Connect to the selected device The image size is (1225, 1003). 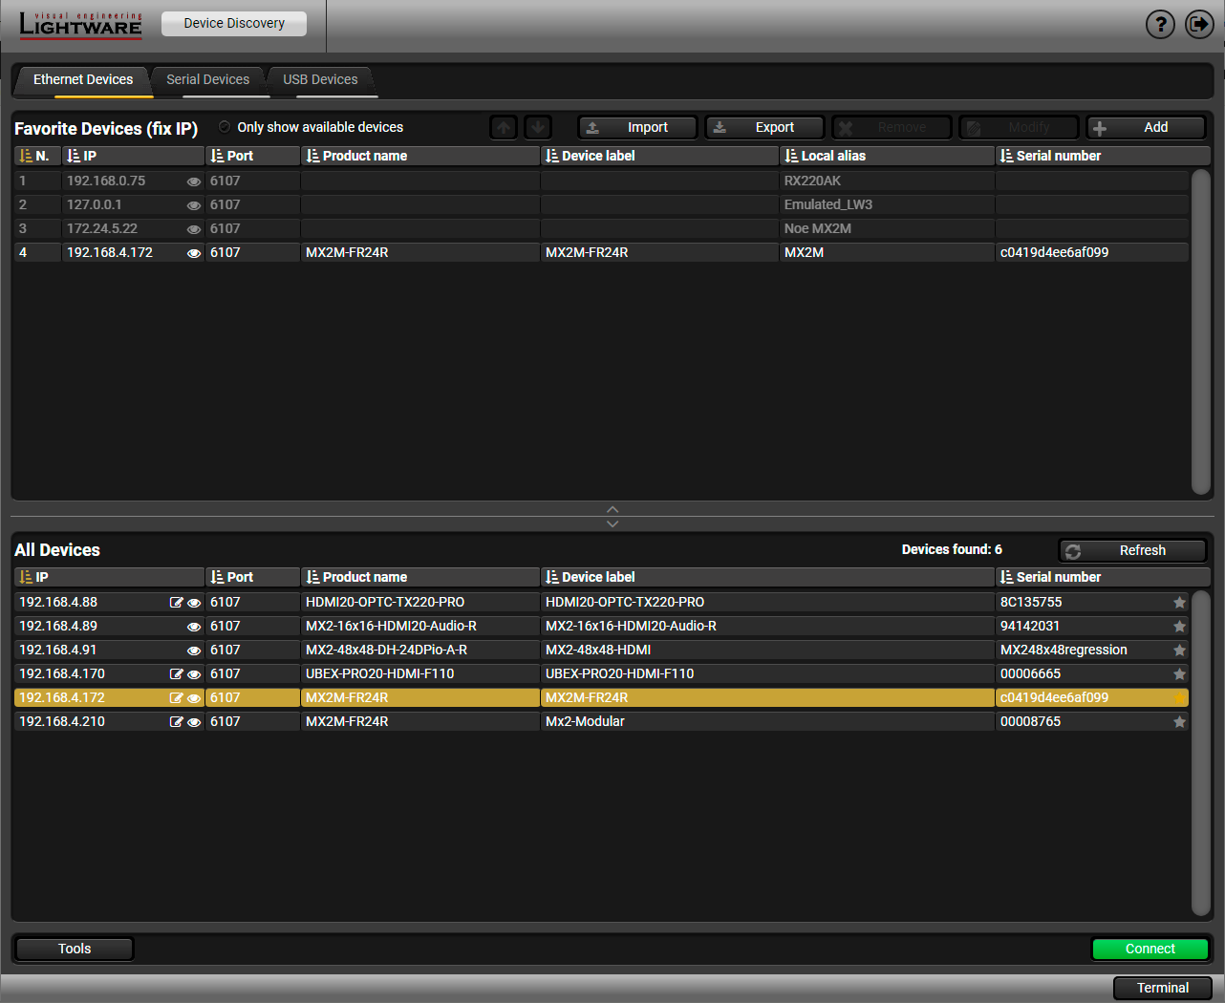point(1150,949)
